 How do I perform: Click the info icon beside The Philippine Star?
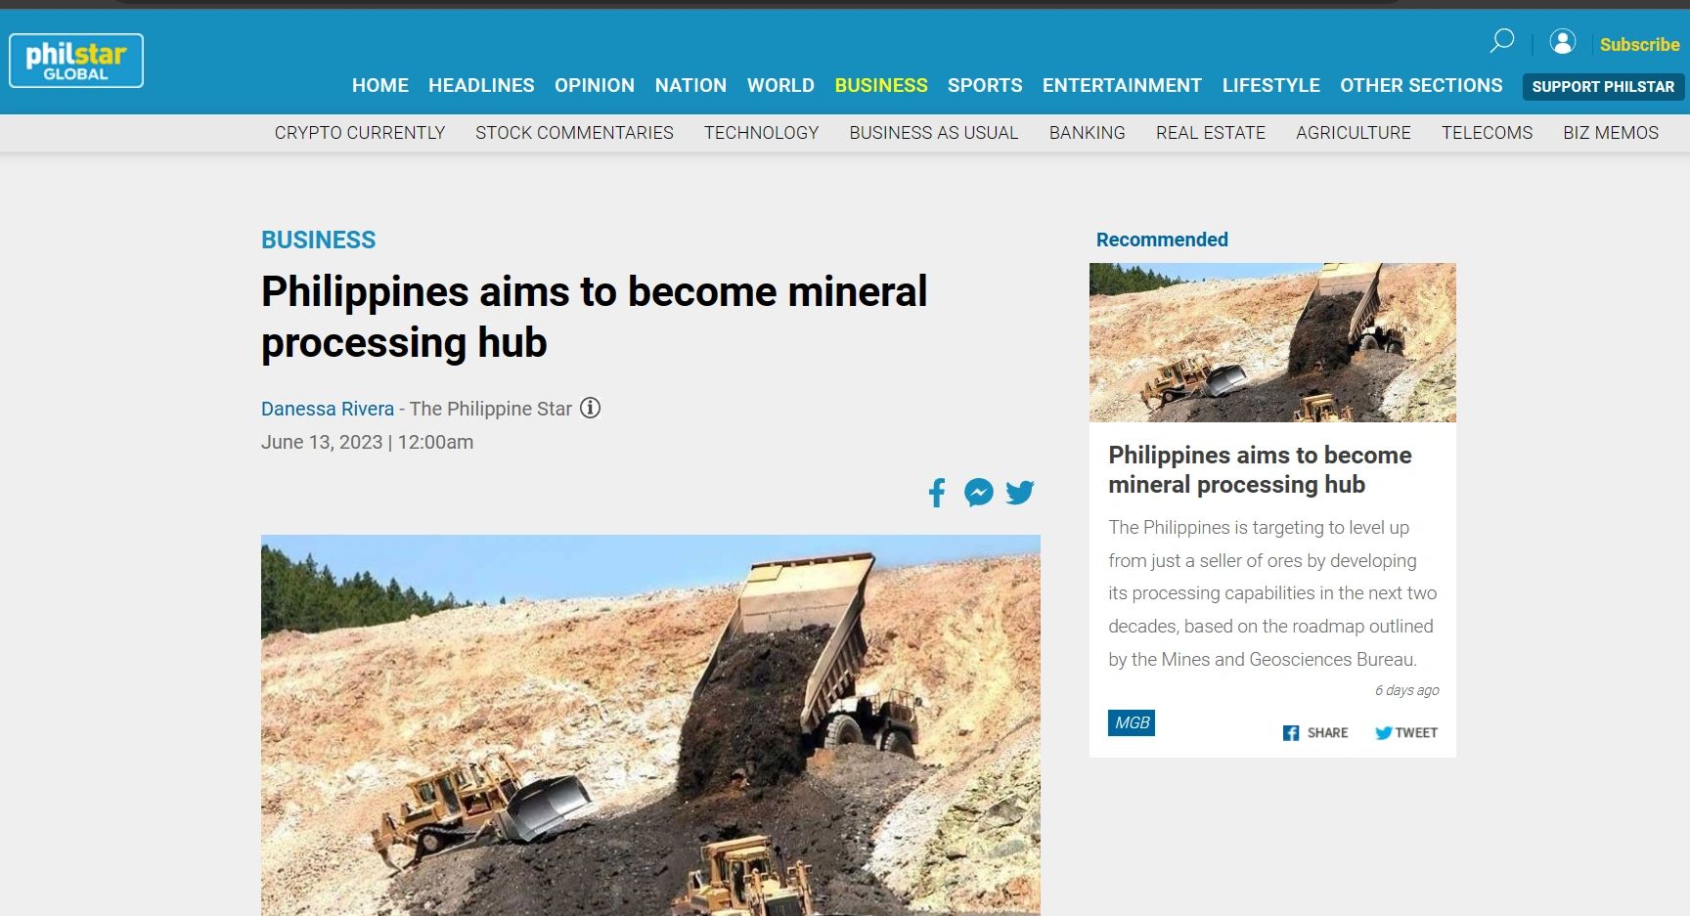591,409
